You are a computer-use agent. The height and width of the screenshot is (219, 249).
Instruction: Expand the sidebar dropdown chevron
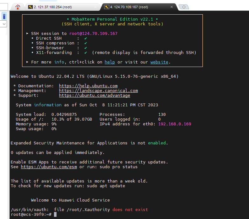4,24
